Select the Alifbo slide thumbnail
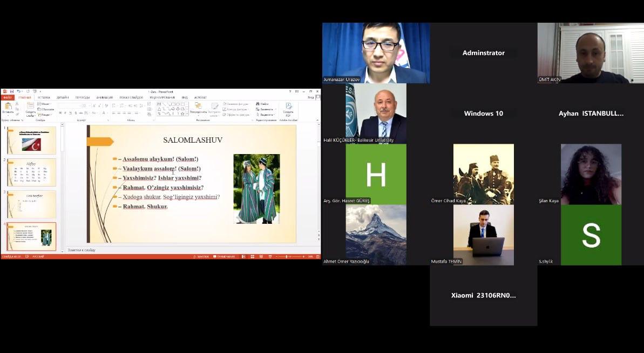This screenshot has height=353, width=644. click(31, 172)
